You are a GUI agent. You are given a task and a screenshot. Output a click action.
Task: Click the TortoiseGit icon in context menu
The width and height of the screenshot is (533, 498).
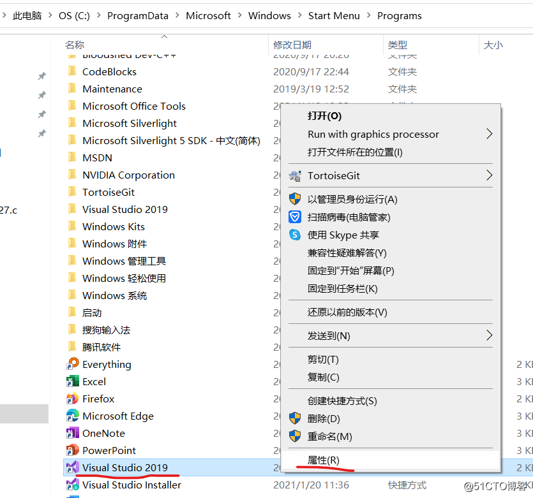295,175
